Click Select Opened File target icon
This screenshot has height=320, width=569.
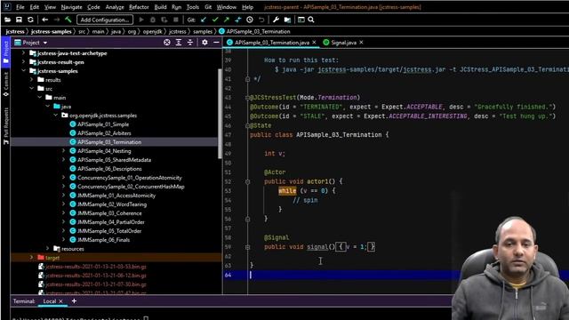coord(167,43)
